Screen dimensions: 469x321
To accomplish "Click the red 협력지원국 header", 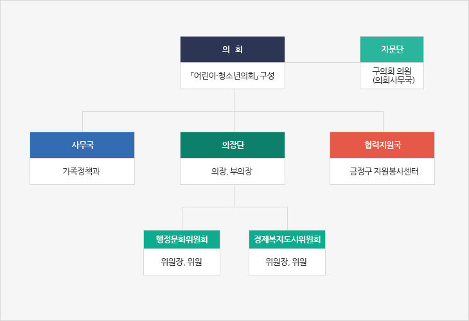I will [x=382, y=145].
